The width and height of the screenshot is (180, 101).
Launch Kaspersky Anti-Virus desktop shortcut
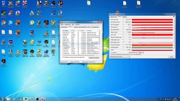tap(25, 4)
